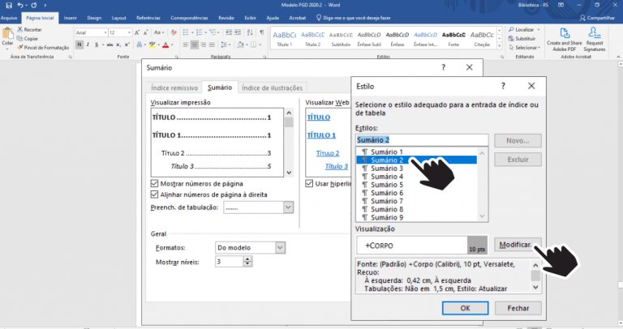Increment Mostrar níveis spinner up arrow
This screenshot has height=329, width=623.
[247, 258]
